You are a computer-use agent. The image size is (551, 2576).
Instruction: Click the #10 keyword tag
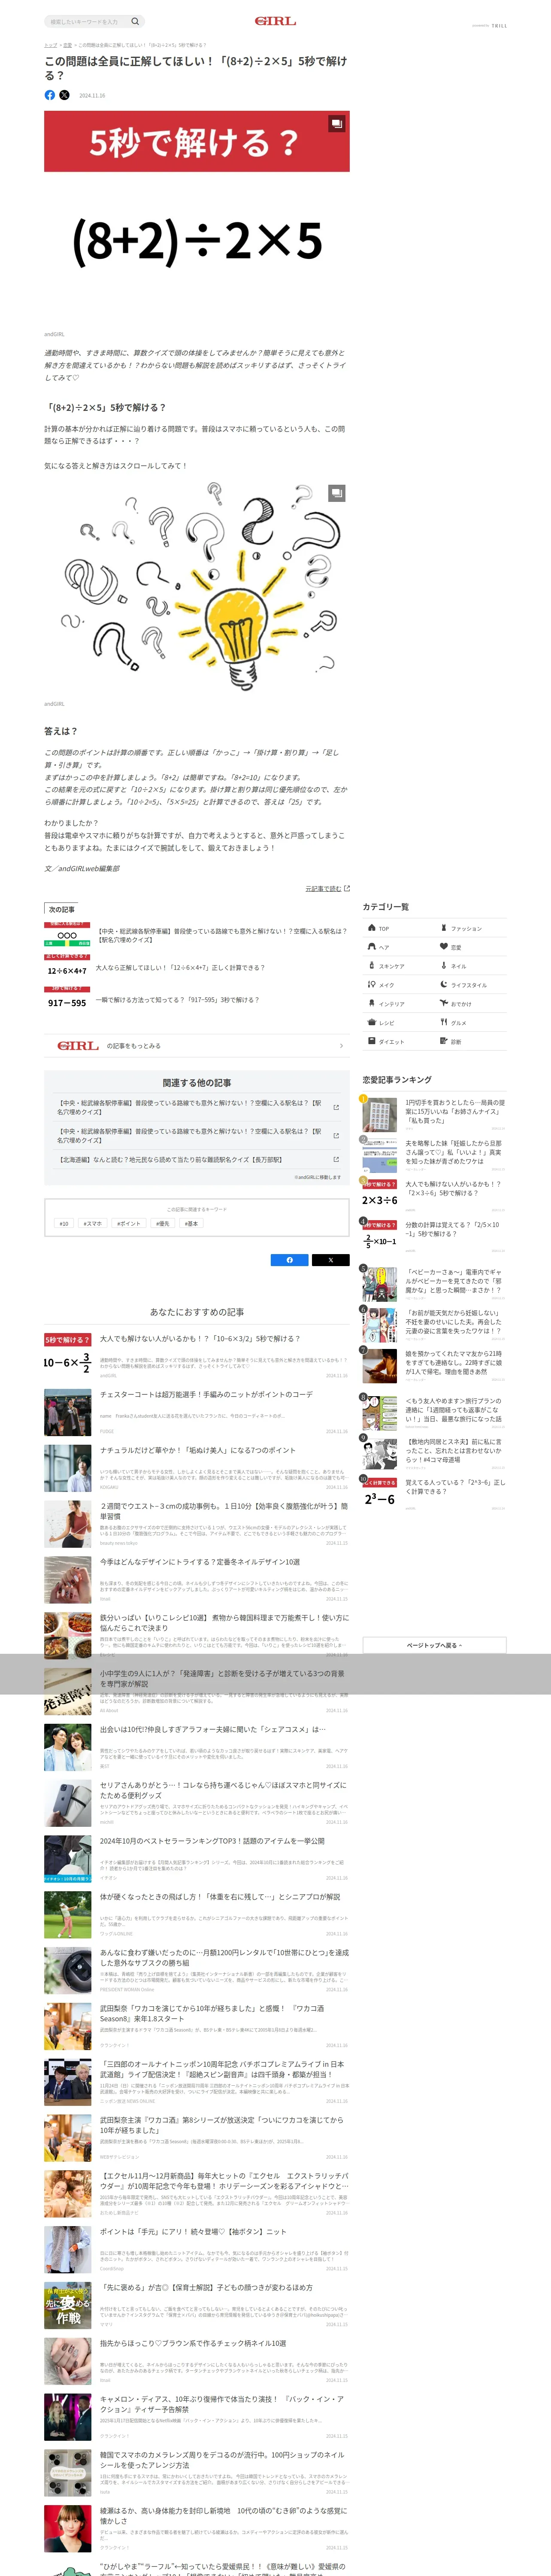point(64,1223)
